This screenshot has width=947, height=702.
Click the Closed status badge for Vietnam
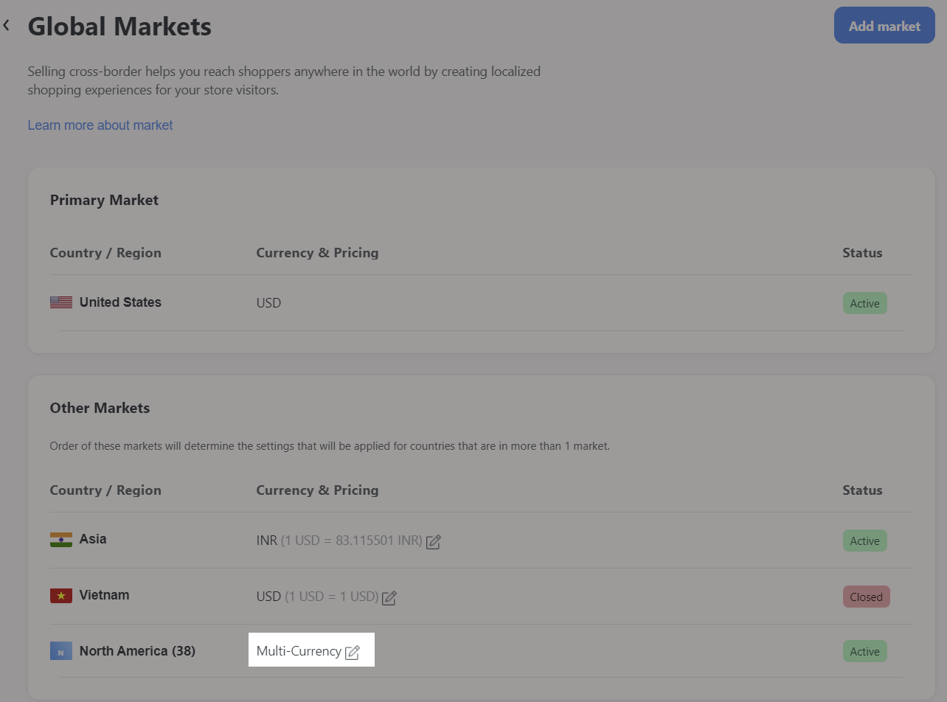pos(866,597)
